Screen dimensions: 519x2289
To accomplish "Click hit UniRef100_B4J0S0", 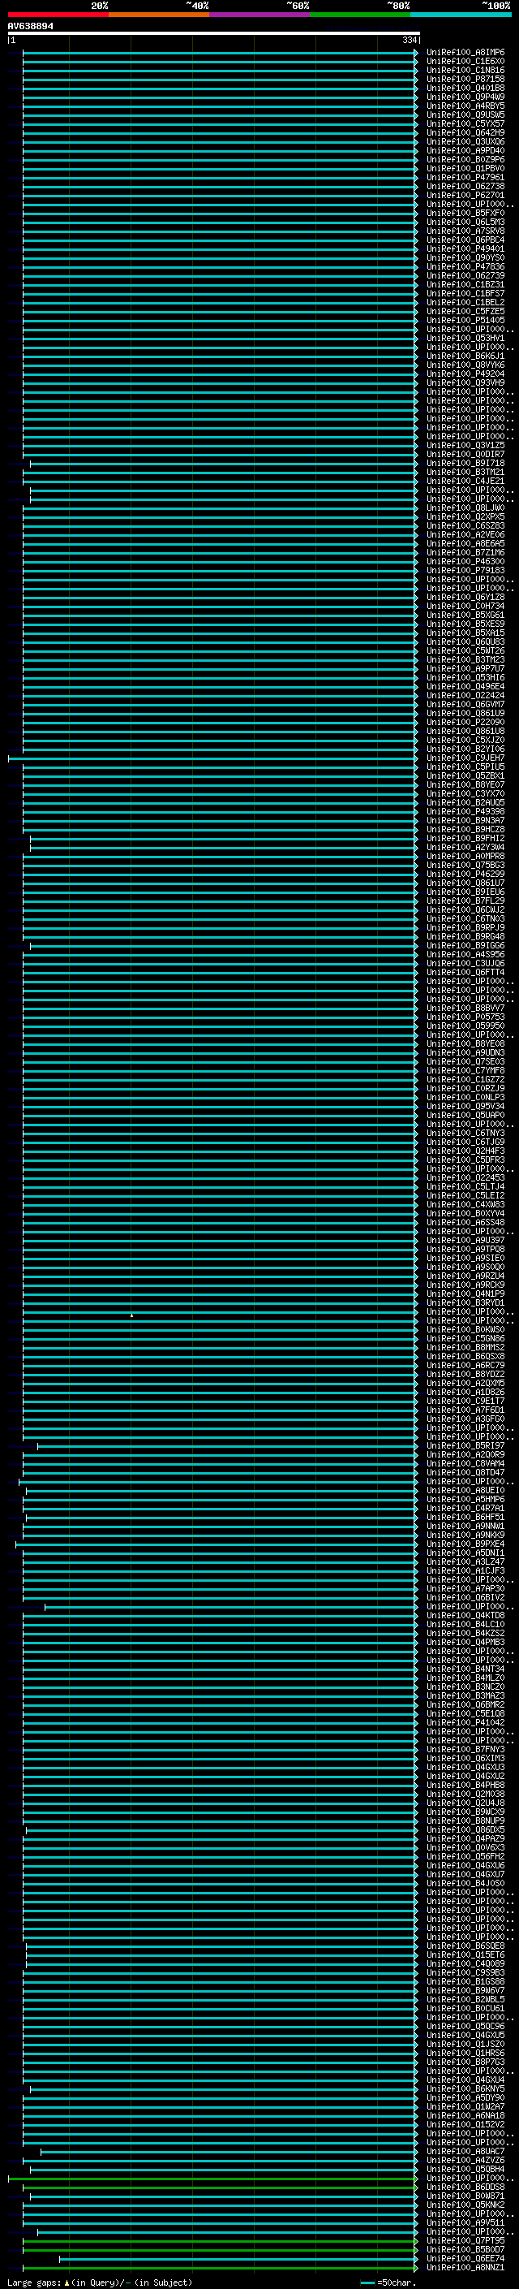I will (x=465, y=1884).
